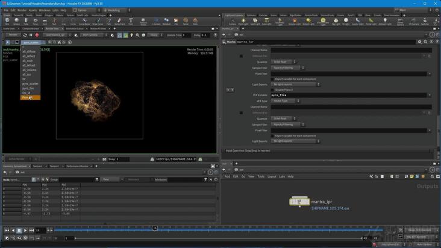Open the pyro_fire Quantize dropdown
Image resolution: width=441 pixels, height=248 pixels.
[x=283, y=119]
